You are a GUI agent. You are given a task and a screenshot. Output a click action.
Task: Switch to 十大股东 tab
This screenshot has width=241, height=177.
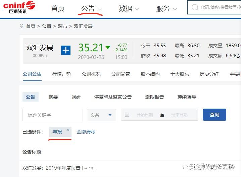coord(180,74)
